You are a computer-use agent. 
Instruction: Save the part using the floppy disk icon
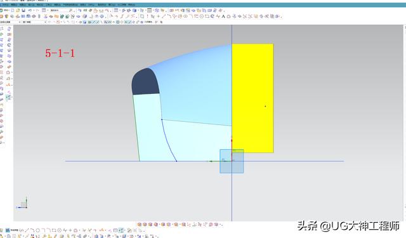tap(23, 10)
